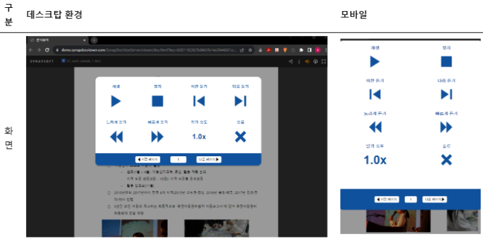Screen dimensions: 483x238
Task: Close the desktop dialog with X icon
Action: click(x=241, y=137)
